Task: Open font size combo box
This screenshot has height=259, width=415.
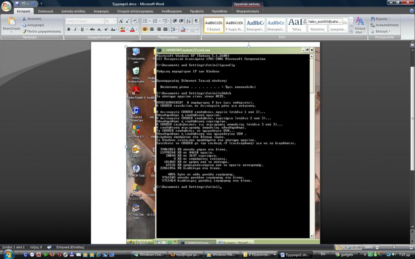Action: pos(111,21)
